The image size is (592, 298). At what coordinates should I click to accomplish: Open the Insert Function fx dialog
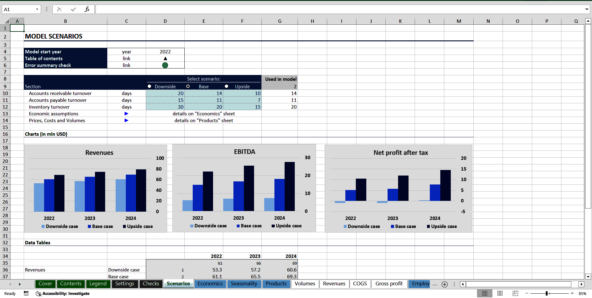(87, 9)
